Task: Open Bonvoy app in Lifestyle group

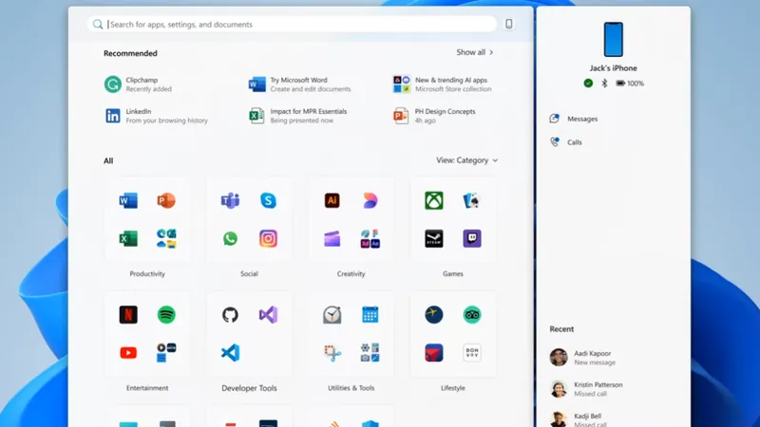Action: (x=471, y=353)
